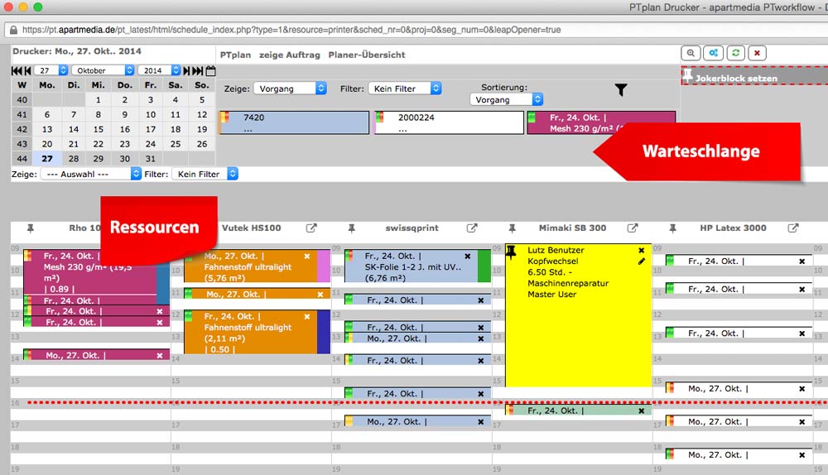Open Vutek HS100 in external window
The width and height of the screenshot is (828, 475).
[x=311, y=228]
